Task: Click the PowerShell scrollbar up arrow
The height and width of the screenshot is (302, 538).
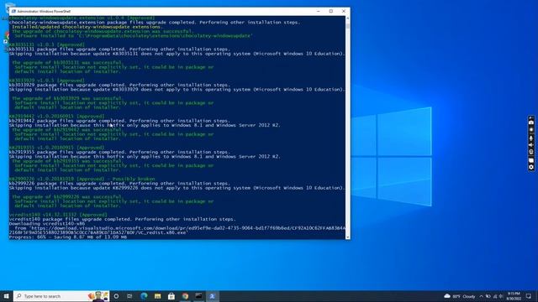Action: click(348, 18)
